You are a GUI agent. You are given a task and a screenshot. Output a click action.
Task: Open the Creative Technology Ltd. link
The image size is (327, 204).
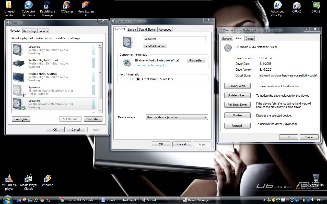click(151, 65)
